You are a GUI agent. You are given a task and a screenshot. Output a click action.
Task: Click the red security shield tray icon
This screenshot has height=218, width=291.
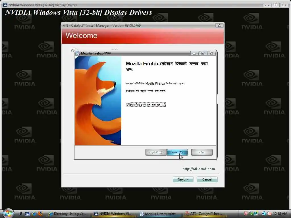coord(246,213)
